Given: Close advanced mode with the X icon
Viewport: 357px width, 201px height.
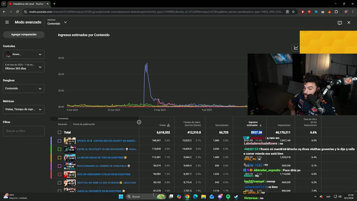Looking at the screenshot, I should click(349, 23).
